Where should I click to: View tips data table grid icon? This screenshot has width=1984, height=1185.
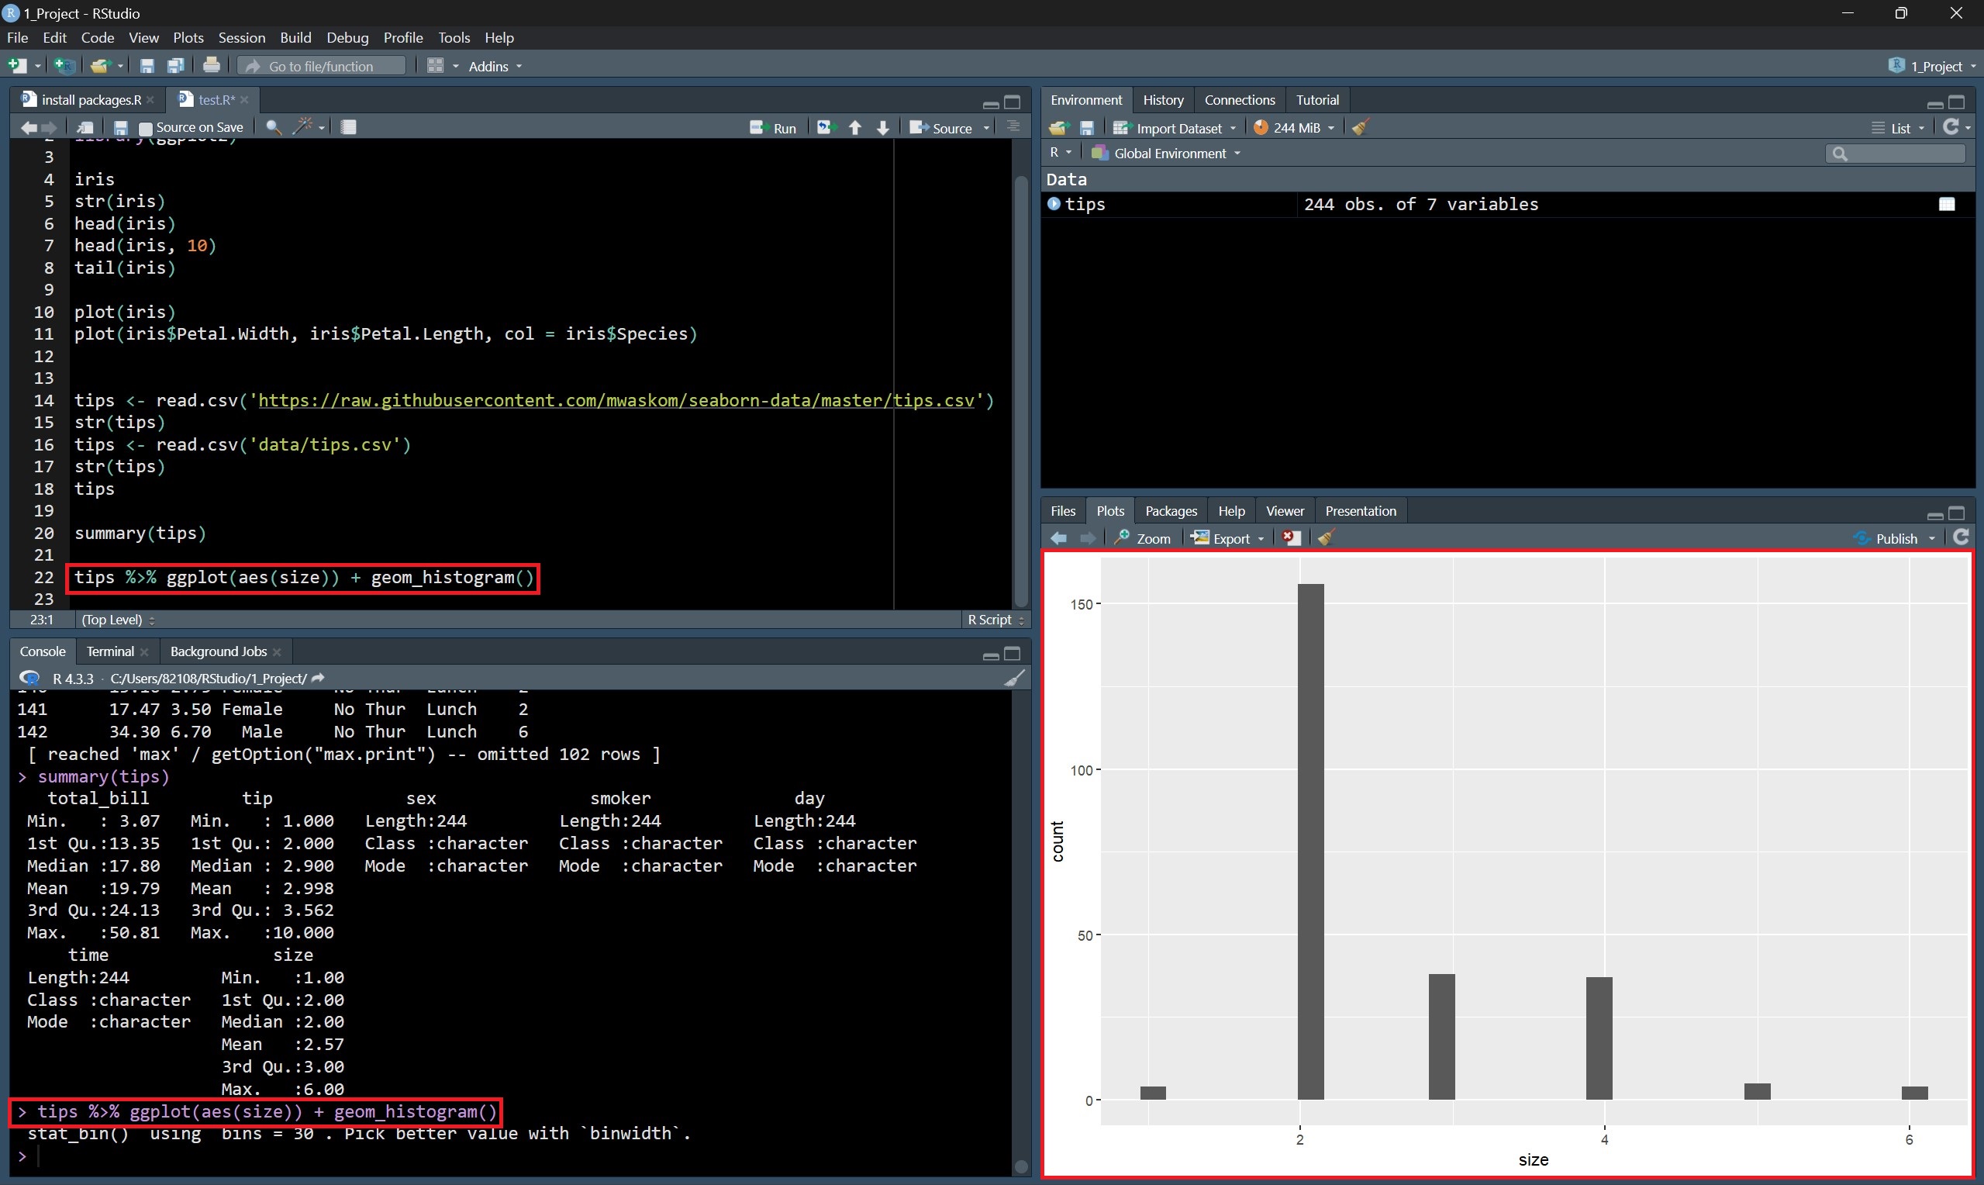(1947, 205)
